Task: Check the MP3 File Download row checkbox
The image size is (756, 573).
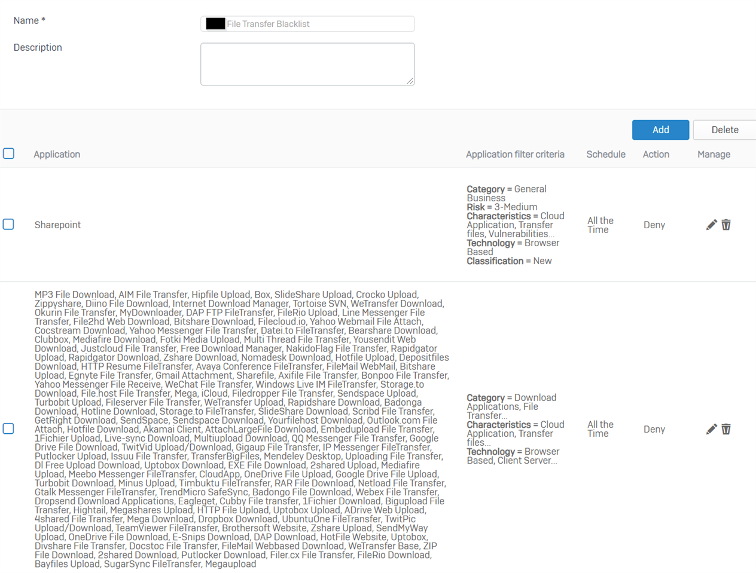Action: click(x=9, y=428)
